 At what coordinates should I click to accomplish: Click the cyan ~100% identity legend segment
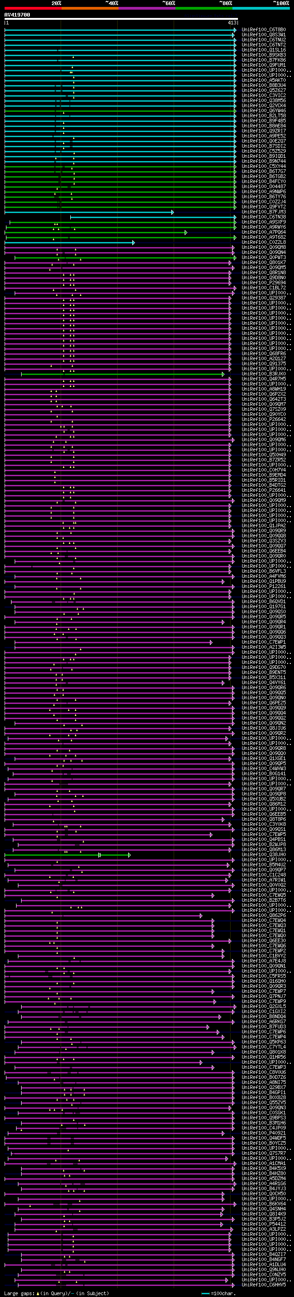point(261,9)
